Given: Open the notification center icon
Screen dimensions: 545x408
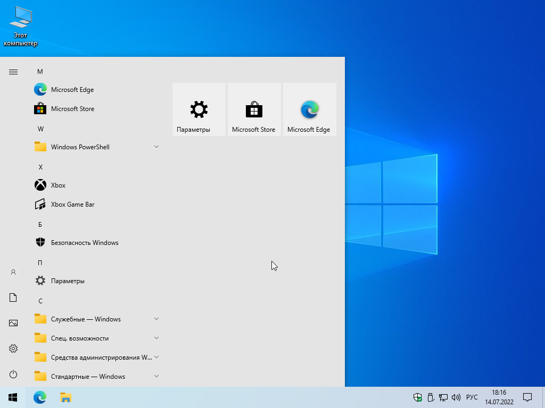Looking at the screenshot, I should pyautogui.click(x=527, y=397).
